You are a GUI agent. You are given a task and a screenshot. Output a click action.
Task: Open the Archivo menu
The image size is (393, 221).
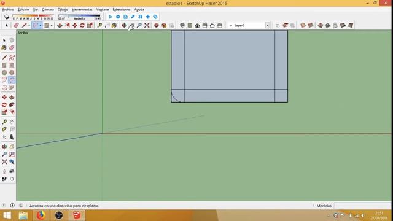point(8,10)
